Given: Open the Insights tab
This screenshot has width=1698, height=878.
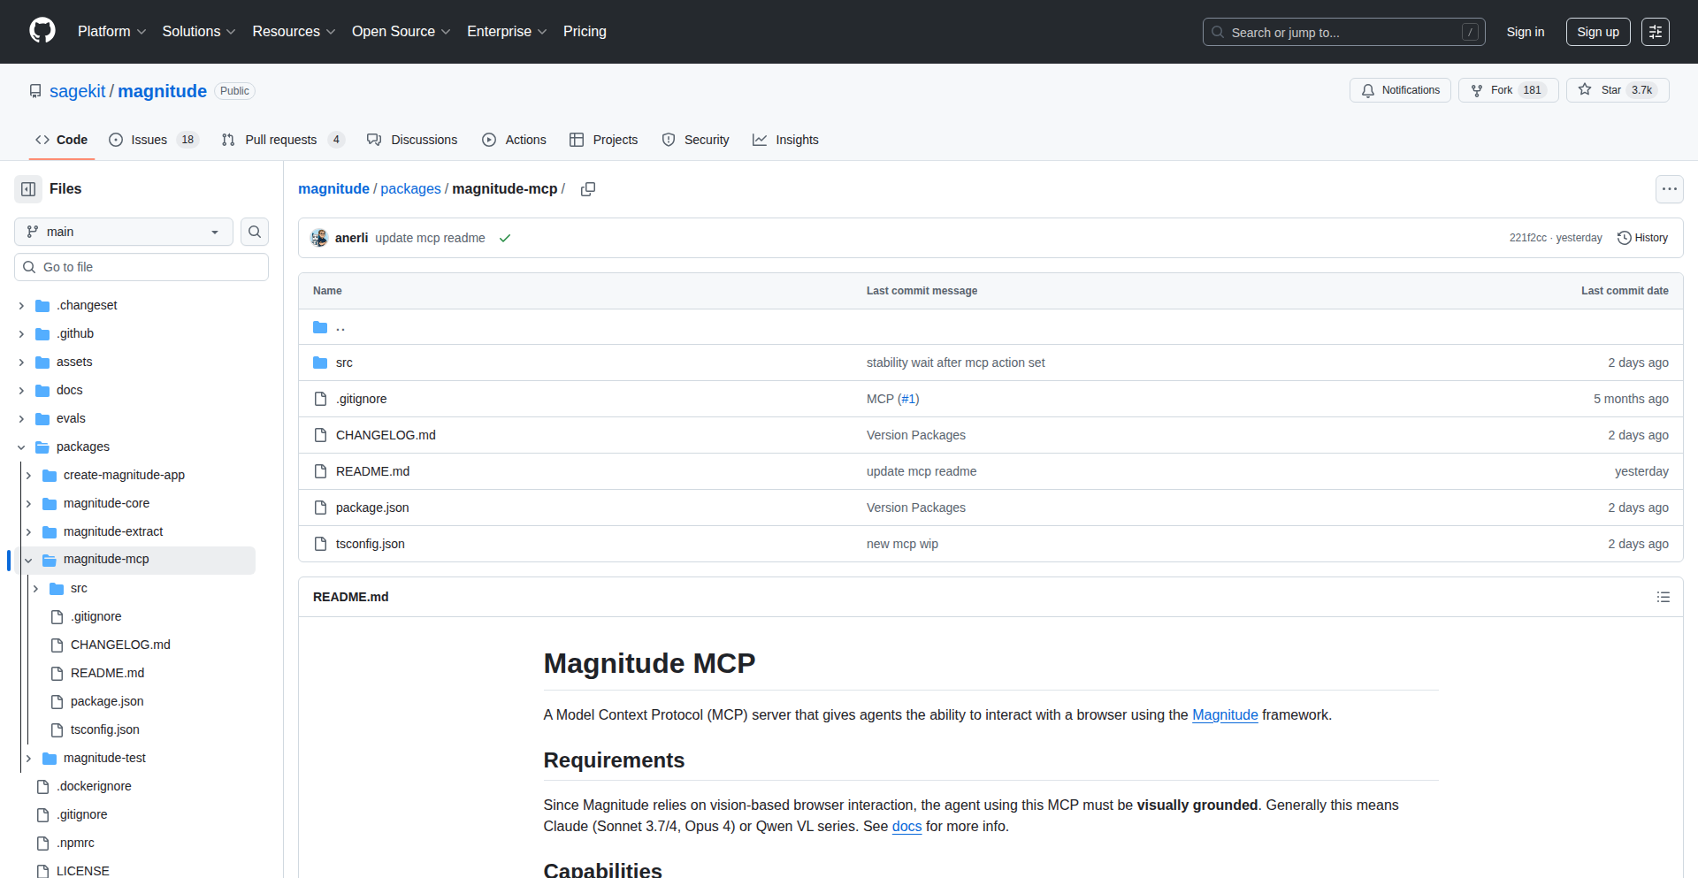Looking at the screenshot, I should point(785,140).
